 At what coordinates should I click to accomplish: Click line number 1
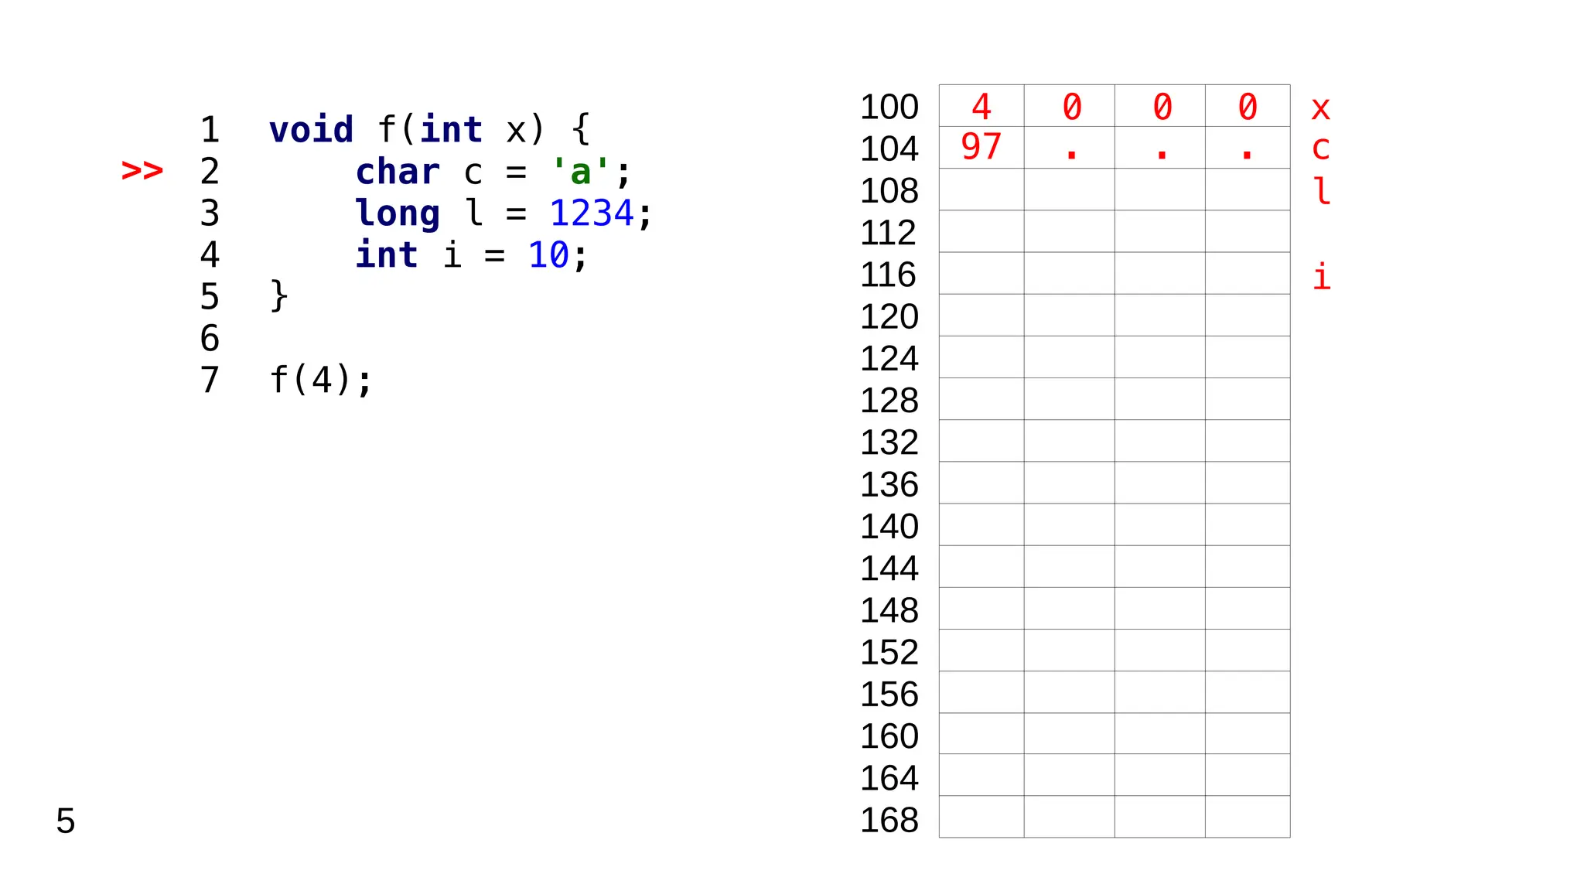pyautogui.click(x=210, y=129)
